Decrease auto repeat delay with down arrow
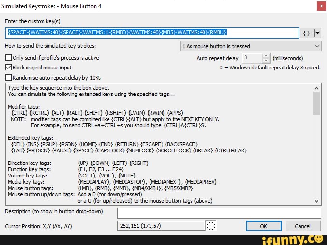Screen dimensions: 327x245 click(266, 61)
